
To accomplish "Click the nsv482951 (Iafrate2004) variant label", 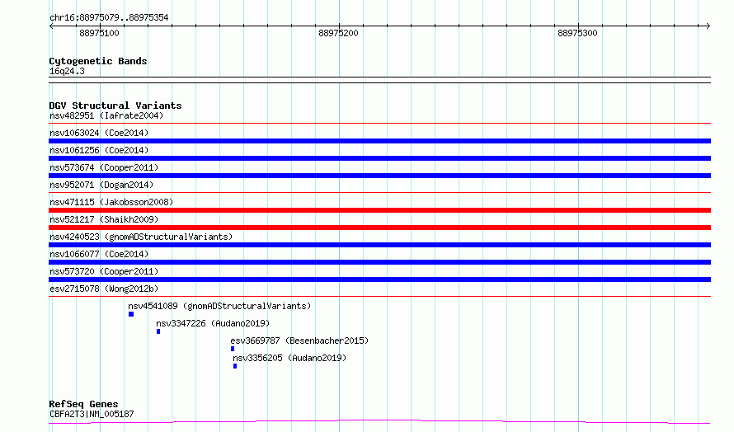I will click(x=106, y=115).
